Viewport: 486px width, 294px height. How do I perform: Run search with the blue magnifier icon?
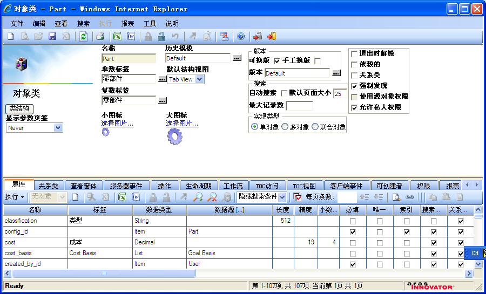point(198,197)
